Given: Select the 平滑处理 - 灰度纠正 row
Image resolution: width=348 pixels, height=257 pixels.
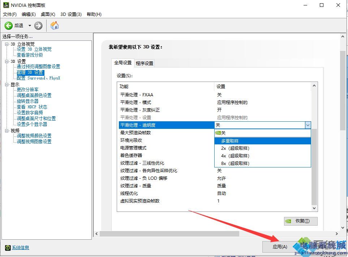Looking at the screenshot, I should point(215,110).
